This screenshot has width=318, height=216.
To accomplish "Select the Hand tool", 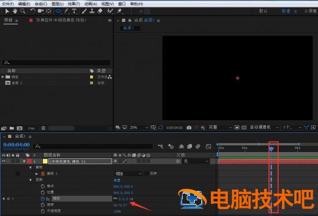I will pos(15,11).
